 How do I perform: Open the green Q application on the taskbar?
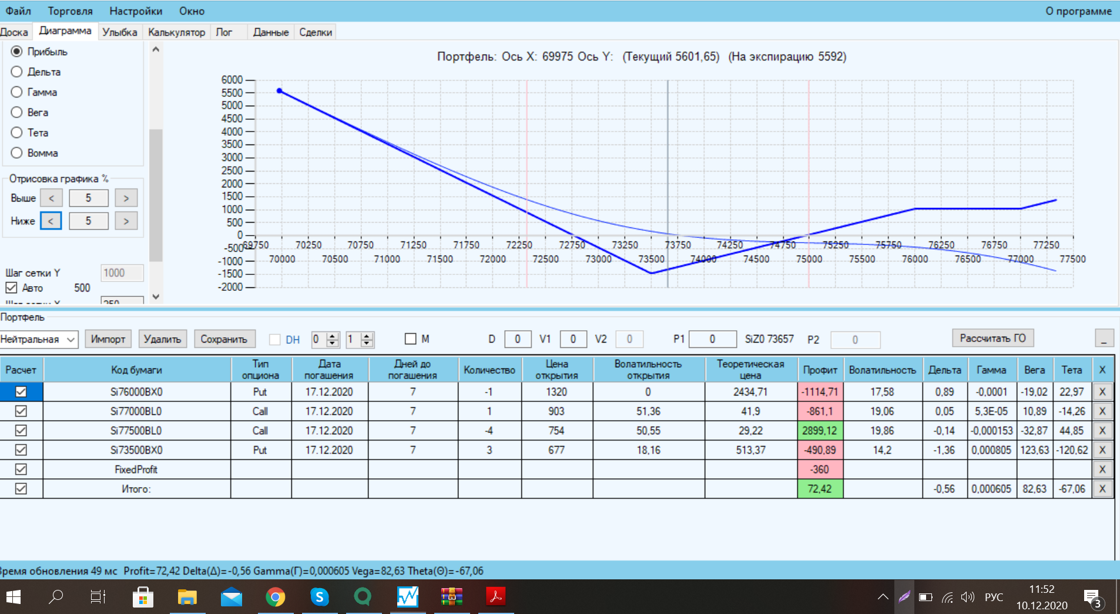pyautogui.click(x=363, y=597)
